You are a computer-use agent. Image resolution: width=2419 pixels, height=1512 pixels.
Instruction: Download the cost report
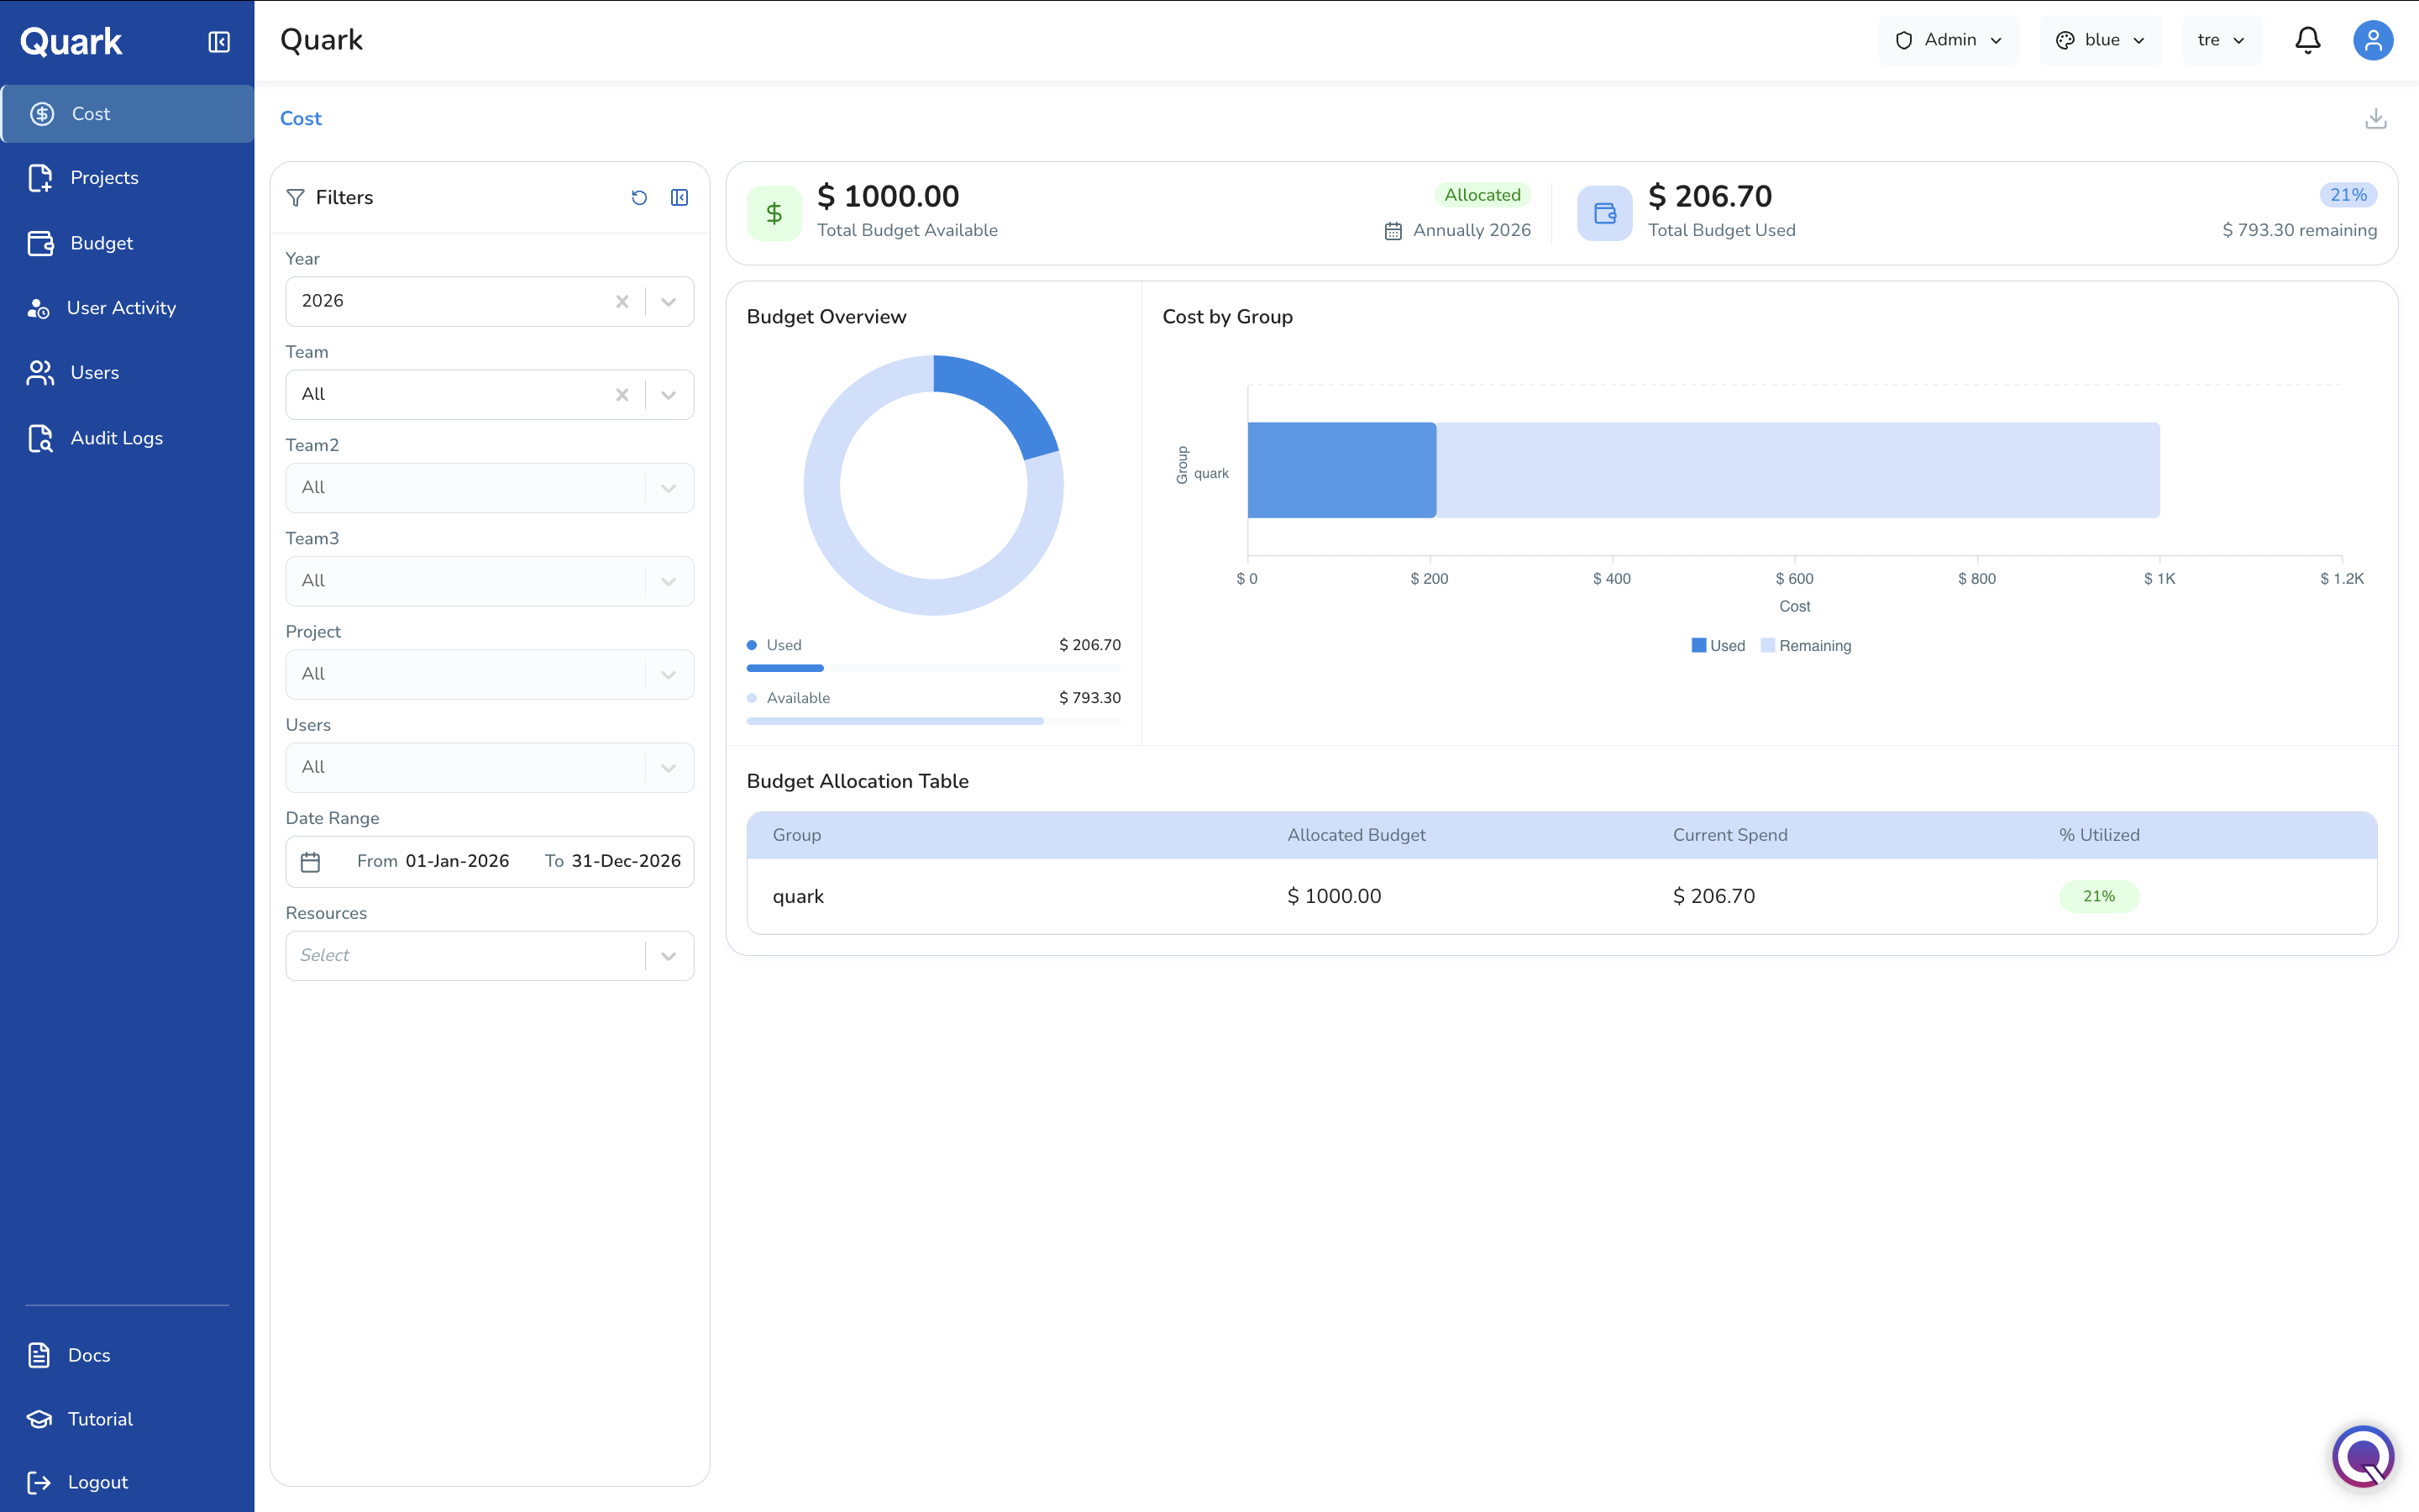(2376, 118)
